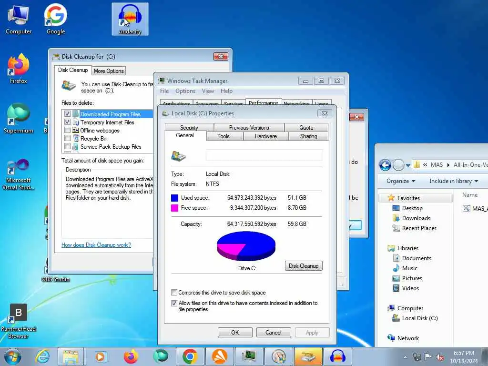Image resolution: width=488 pixels, height=366 pixels.
Task: Click the blue Used space color swatch
Action: (174, 198)
